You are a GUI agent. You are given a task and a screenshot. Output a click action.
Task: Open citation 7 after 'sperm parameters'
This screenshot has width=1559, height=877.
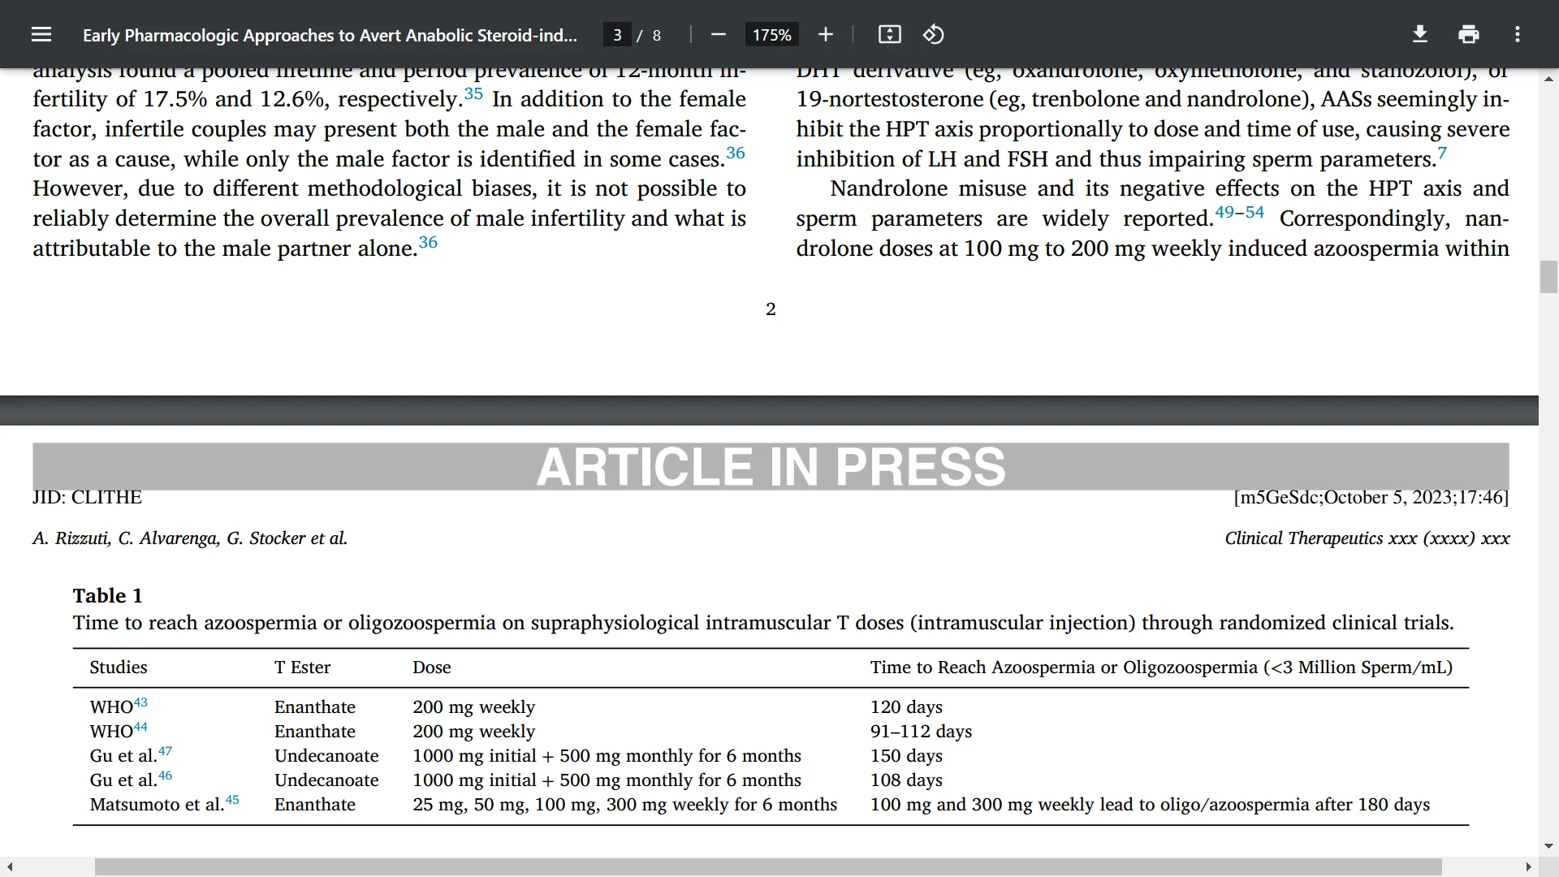pyautogui.click(x=1442, y=153)
